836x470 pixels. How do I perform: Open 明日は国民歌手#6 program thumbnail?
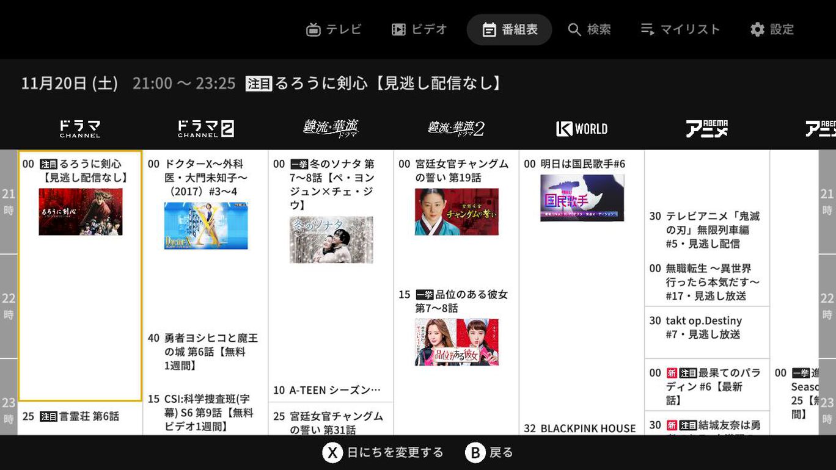click(582, 198)
